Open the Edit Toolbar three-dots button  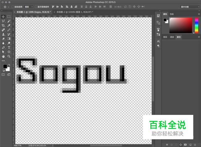pos(3,61)
